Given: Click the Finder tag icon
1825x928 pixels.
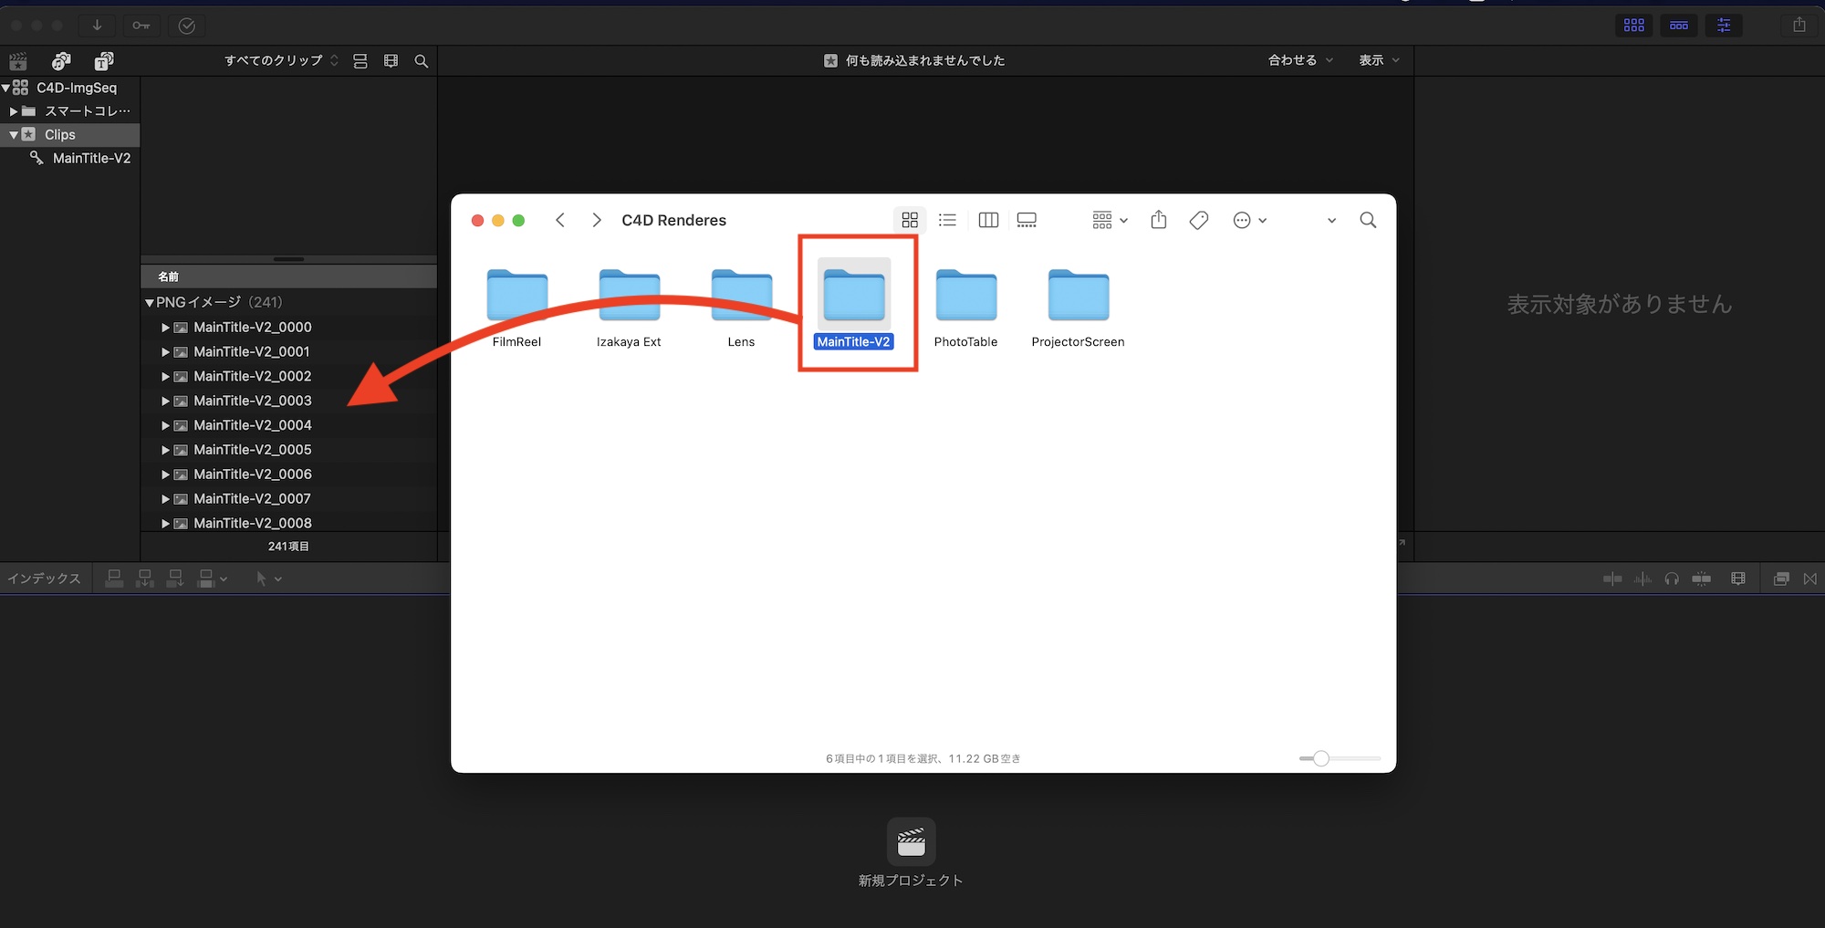Looking at the screenshot, I should pyautogui.click(x=1199, y=220).
